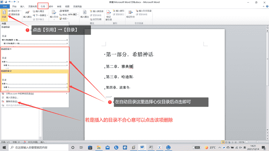Viewport: 269px width, 151px height.
Task: Select the 自动目录 1 style preview
Action: (x=35, y=58)
